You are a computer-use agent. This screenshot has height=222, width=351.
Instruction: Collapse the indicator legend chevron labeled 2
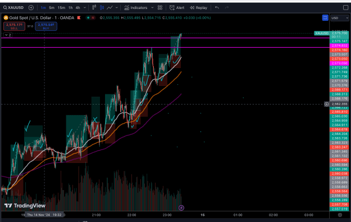pyautogui.click(x=8, y=35)
